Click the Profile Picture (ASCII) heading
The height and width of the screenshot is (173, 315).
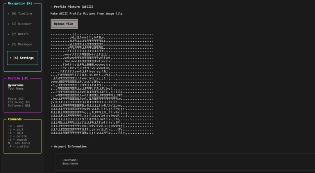[72, 7]
